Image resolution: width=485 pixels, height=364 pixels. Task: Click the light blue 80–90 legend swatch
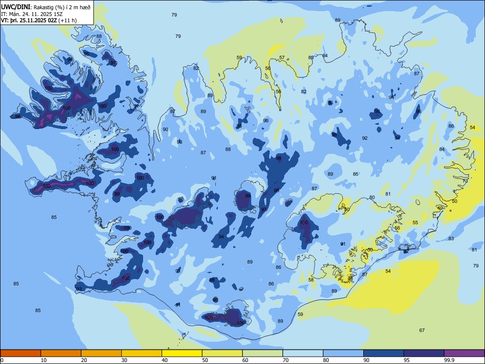click(x=343, y=353)
